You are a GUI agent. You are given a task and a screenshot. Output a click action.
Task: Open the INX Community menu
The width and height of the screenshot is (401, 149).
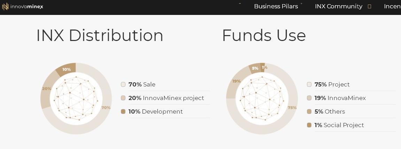(x=339, y=6)
